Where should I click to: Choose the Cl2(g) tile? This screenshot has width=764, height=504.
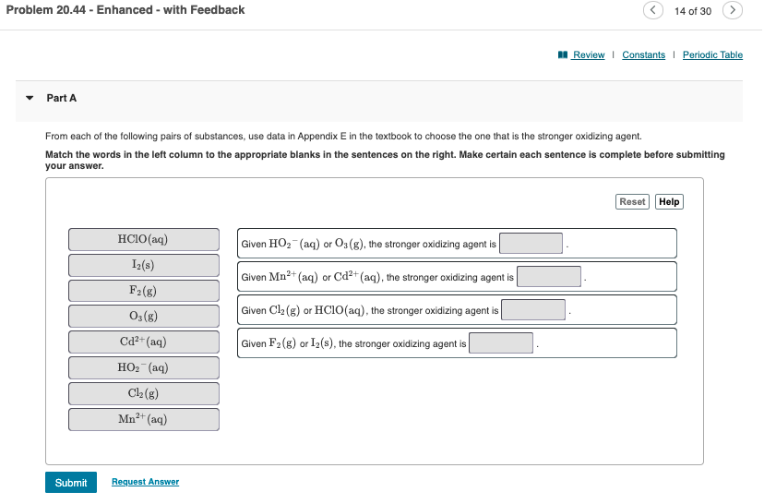pyautogui.click(x=143, y=393)
